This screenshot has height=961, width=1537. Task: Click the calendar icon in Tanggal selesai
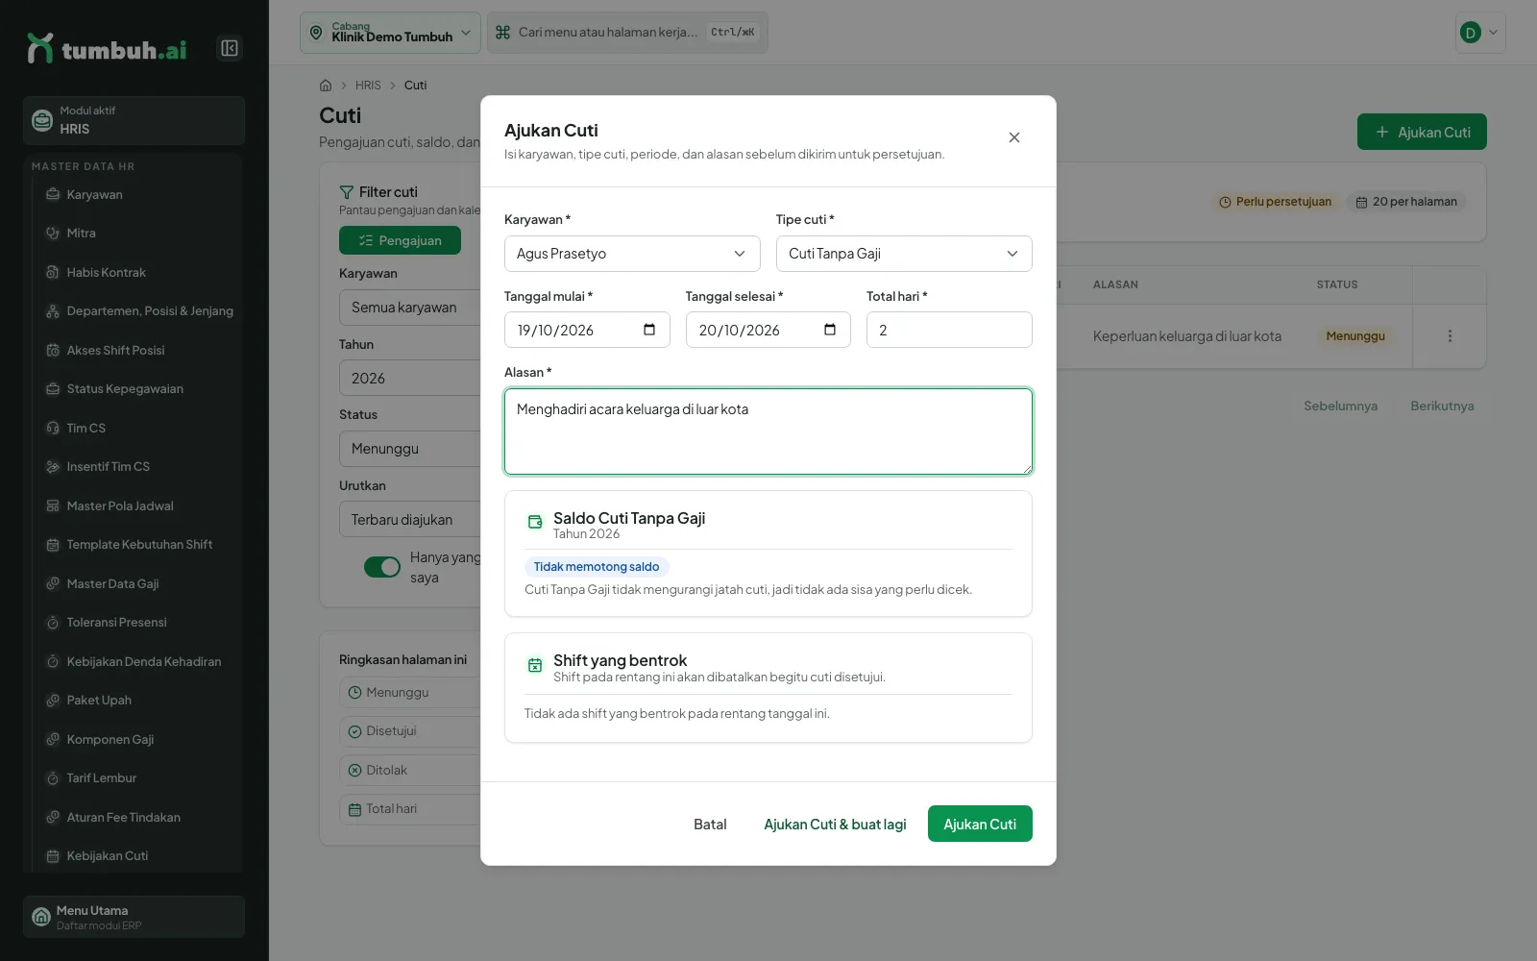(830, 330)
